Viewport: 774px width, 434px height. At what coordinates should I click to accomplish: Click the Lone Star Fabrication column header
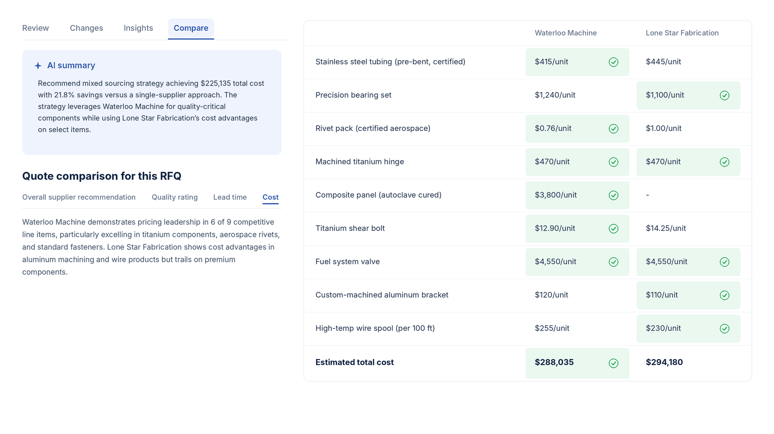tap(682, 33)
